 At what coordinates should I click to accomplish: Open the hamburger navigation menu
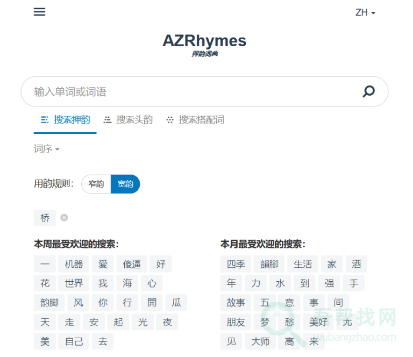click(x=39, y=12)
